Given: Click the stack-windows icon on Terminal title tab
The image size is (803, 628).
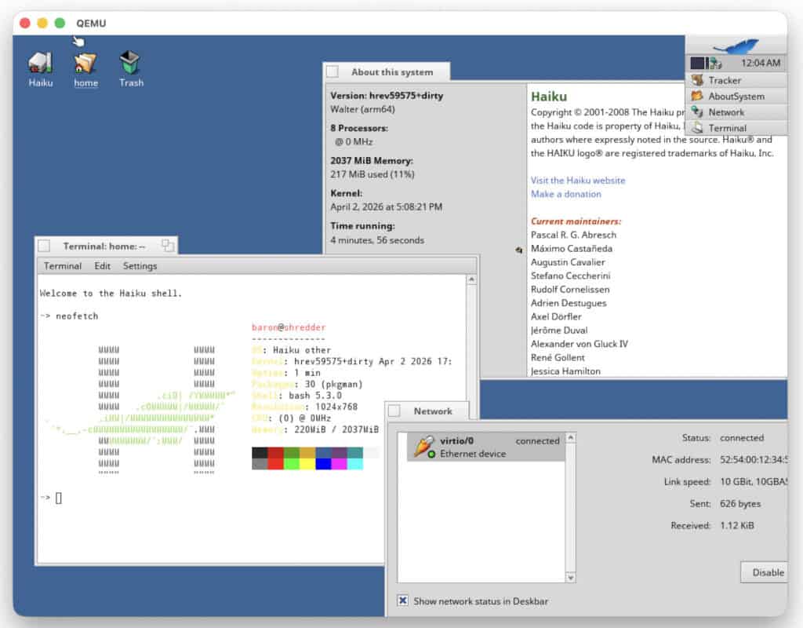Looking at the screenshot, I should pos(167,245).
